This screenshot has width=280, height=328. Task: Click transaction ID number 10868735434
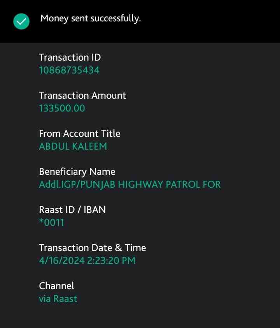click(69, 70)
